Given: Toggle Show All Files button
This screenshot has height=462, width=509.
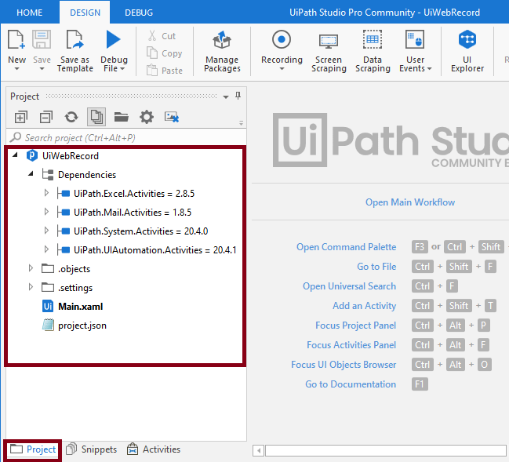Looking at the screenshot, I should coord(96,117).
